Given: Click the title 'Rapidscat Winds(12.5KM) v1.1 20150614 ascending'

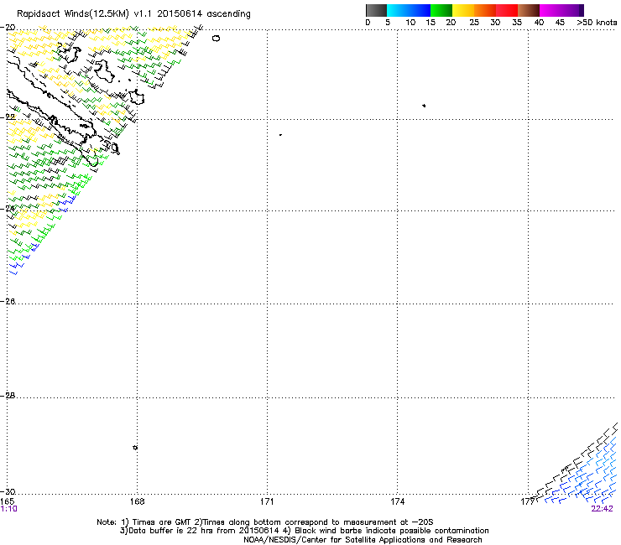Looking at the screenshot, I should point(133,14).
